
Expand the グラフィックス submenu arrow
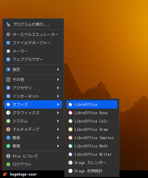point(58,113)
